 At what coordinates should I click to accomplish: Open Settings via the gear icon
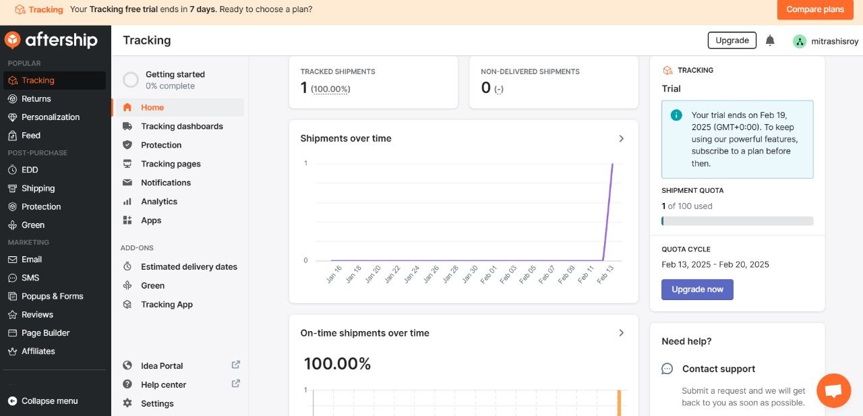pos(127,403)
